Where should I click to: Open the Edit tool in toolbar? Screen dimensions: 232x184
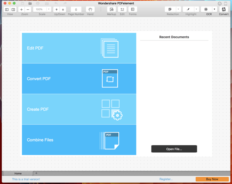coord(122,9)
